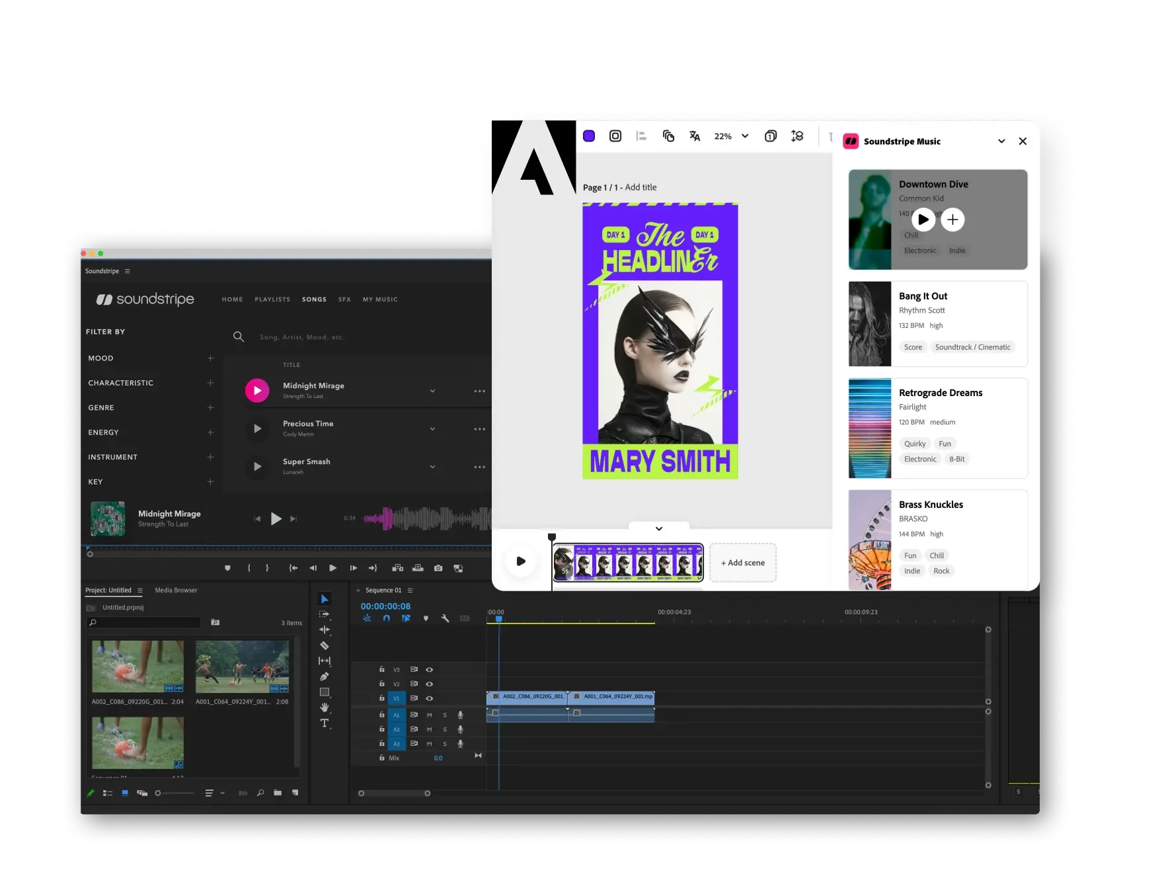Mute audio track A1
Screen dimensions: 1160x894
(430, 715)
